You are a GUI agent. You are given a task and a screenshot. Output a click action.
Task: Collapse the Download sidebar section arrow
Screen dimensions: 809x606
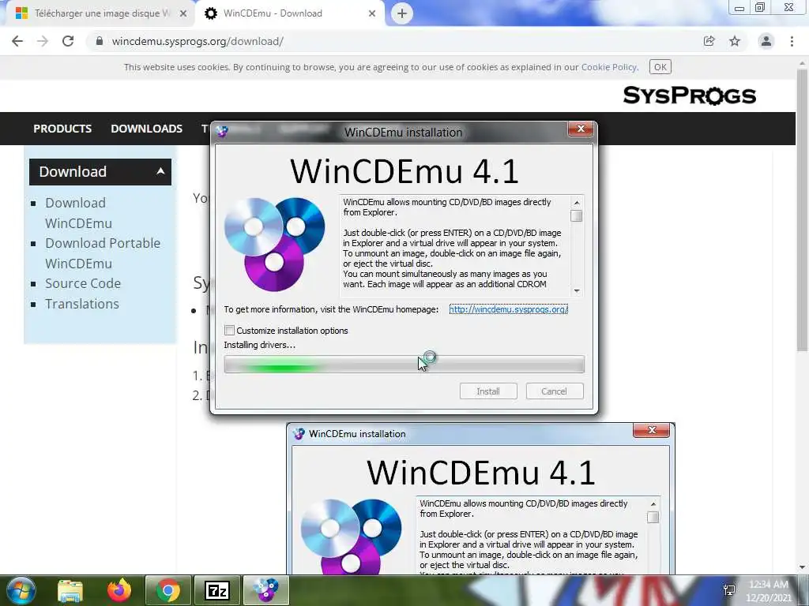[x=160, y=171]
